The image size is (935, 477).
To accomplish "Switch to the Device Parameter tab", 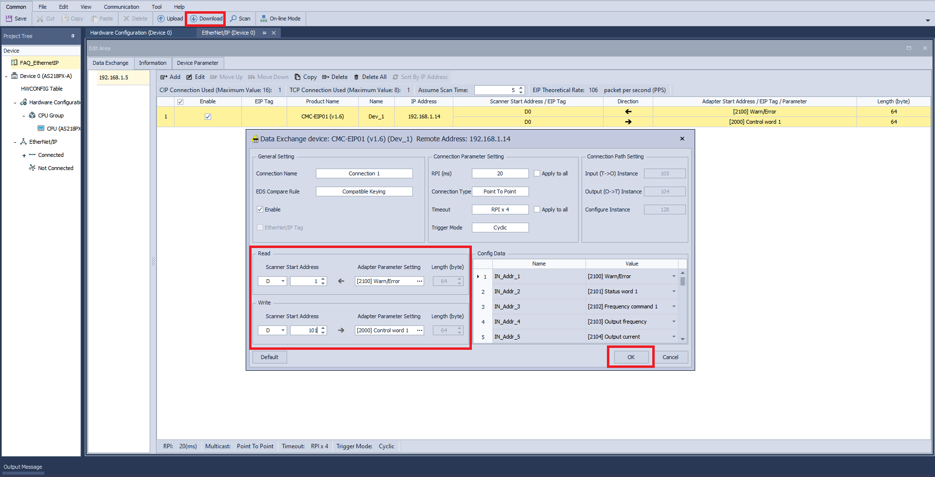I will coord(197,63).
